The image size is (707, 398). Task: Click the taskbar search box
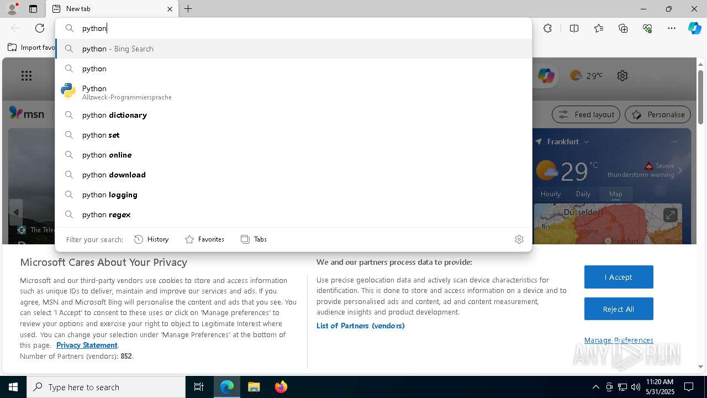tap(106, 387)
